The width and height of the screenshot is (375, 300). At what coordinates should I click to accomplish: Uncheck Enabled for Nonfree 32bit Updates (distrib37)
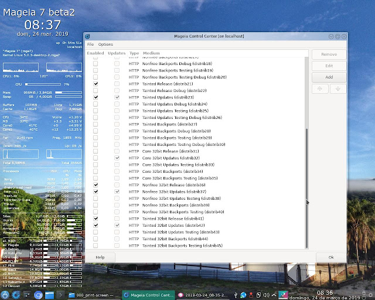(x=96, y=192)
